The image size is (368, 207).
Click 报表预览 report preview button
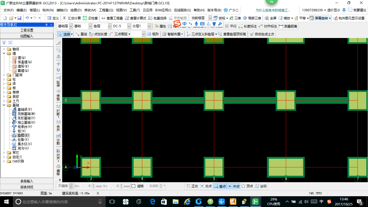(x=27, y=187)
